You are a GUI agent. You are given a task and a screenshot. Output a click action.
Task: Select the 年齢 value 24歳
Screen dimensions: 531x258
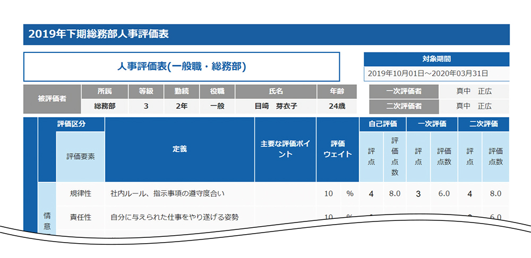coord(337,106)
